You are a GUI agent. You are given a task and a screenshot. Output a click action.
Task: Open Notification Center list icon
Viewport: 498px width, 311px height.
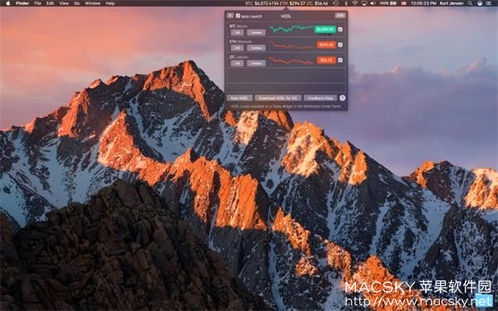489,3
